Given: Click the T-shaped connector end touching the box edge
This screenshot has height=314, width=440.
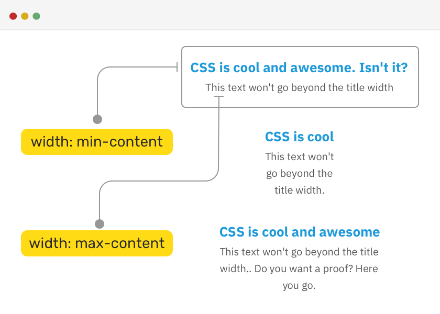Looking at the screenshot, I should click(x=177, y=67).
